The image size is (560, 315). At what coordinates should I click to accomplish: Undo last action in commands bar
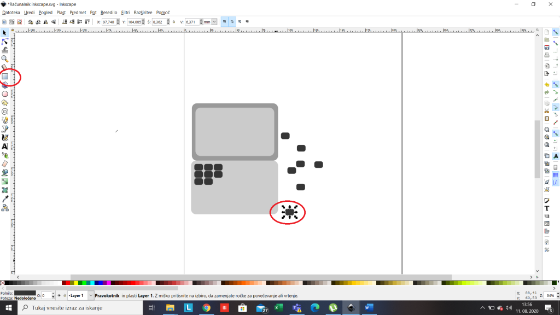coord(547,85)
